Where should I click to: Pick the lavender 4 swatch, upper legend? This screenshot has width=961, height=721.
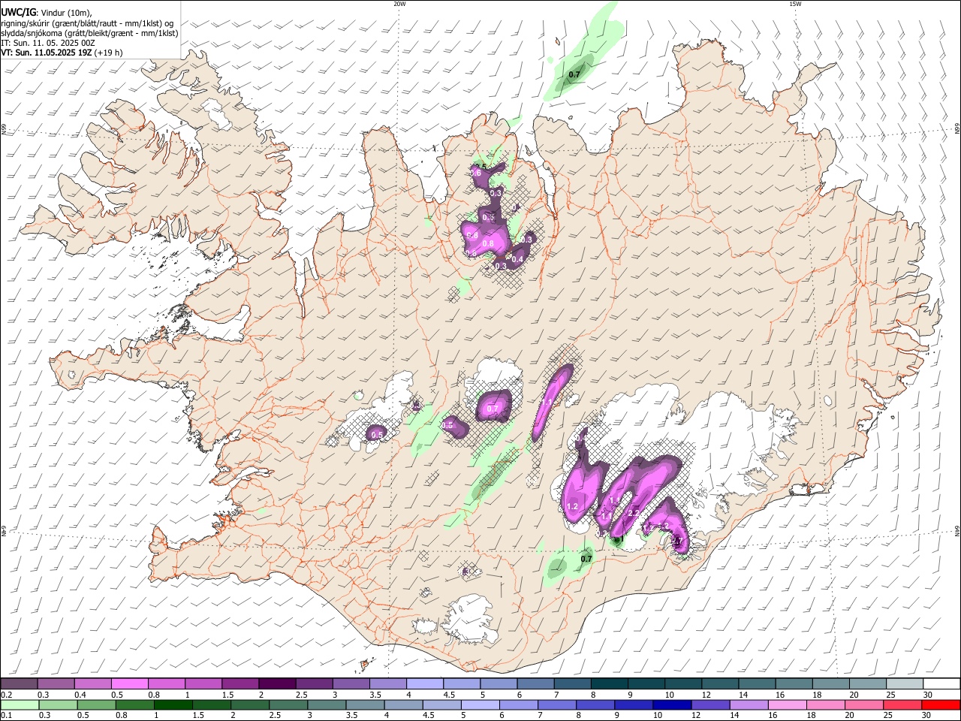(423, 684)
